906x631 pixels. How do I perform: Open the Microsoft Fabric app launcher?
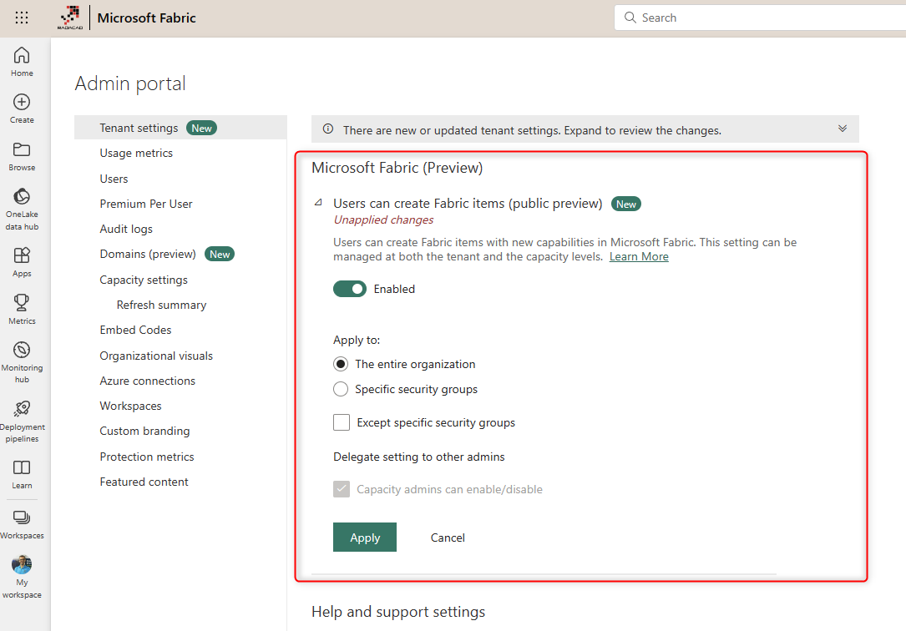point(21,17)
